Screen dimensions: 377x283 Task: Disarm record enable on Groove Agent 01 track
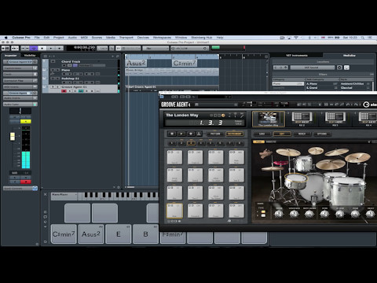[x=64, y=91]
